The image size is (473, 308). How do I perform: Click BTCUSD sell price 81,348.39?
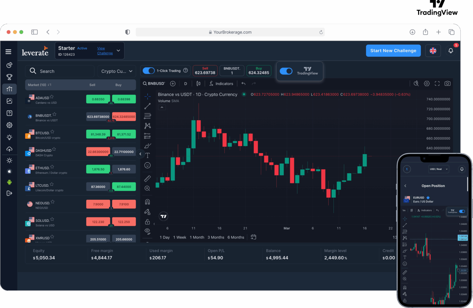click(x=98, y=134)
